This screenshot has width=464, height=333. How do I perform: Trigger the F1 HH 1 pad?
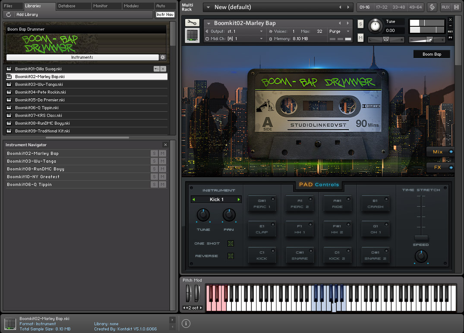300,229
